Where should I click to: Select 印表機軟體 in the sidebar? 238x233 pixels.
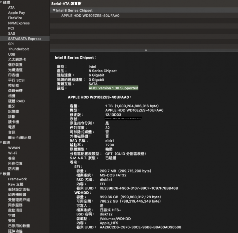pos(17,195)
